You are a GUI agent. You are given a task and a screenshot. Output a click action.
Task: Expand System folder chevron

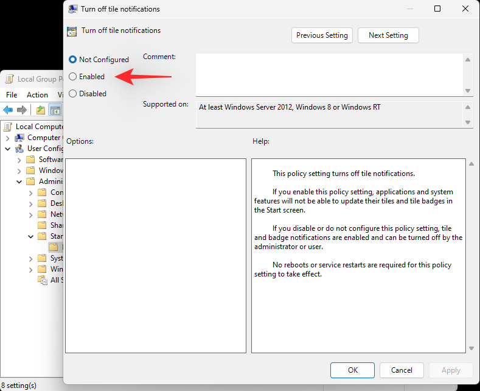coord(30,259)
